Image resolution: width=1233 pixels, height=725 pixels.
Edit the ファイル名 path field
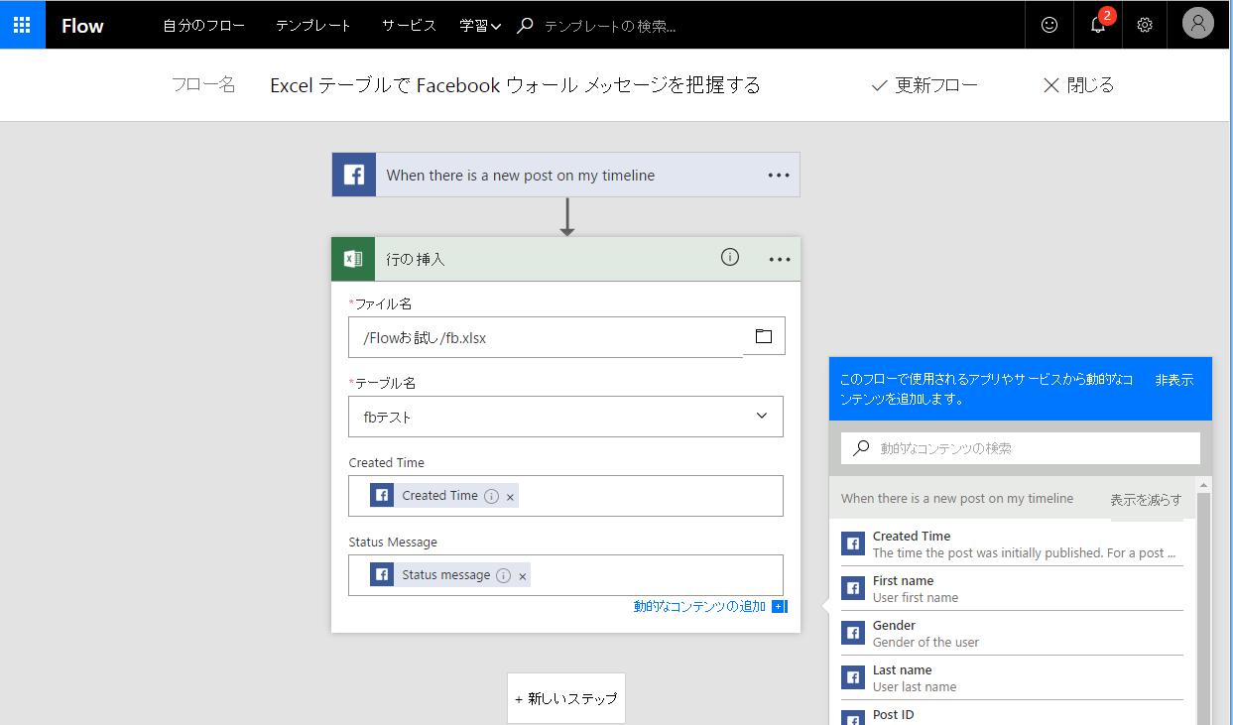[546, 337]
